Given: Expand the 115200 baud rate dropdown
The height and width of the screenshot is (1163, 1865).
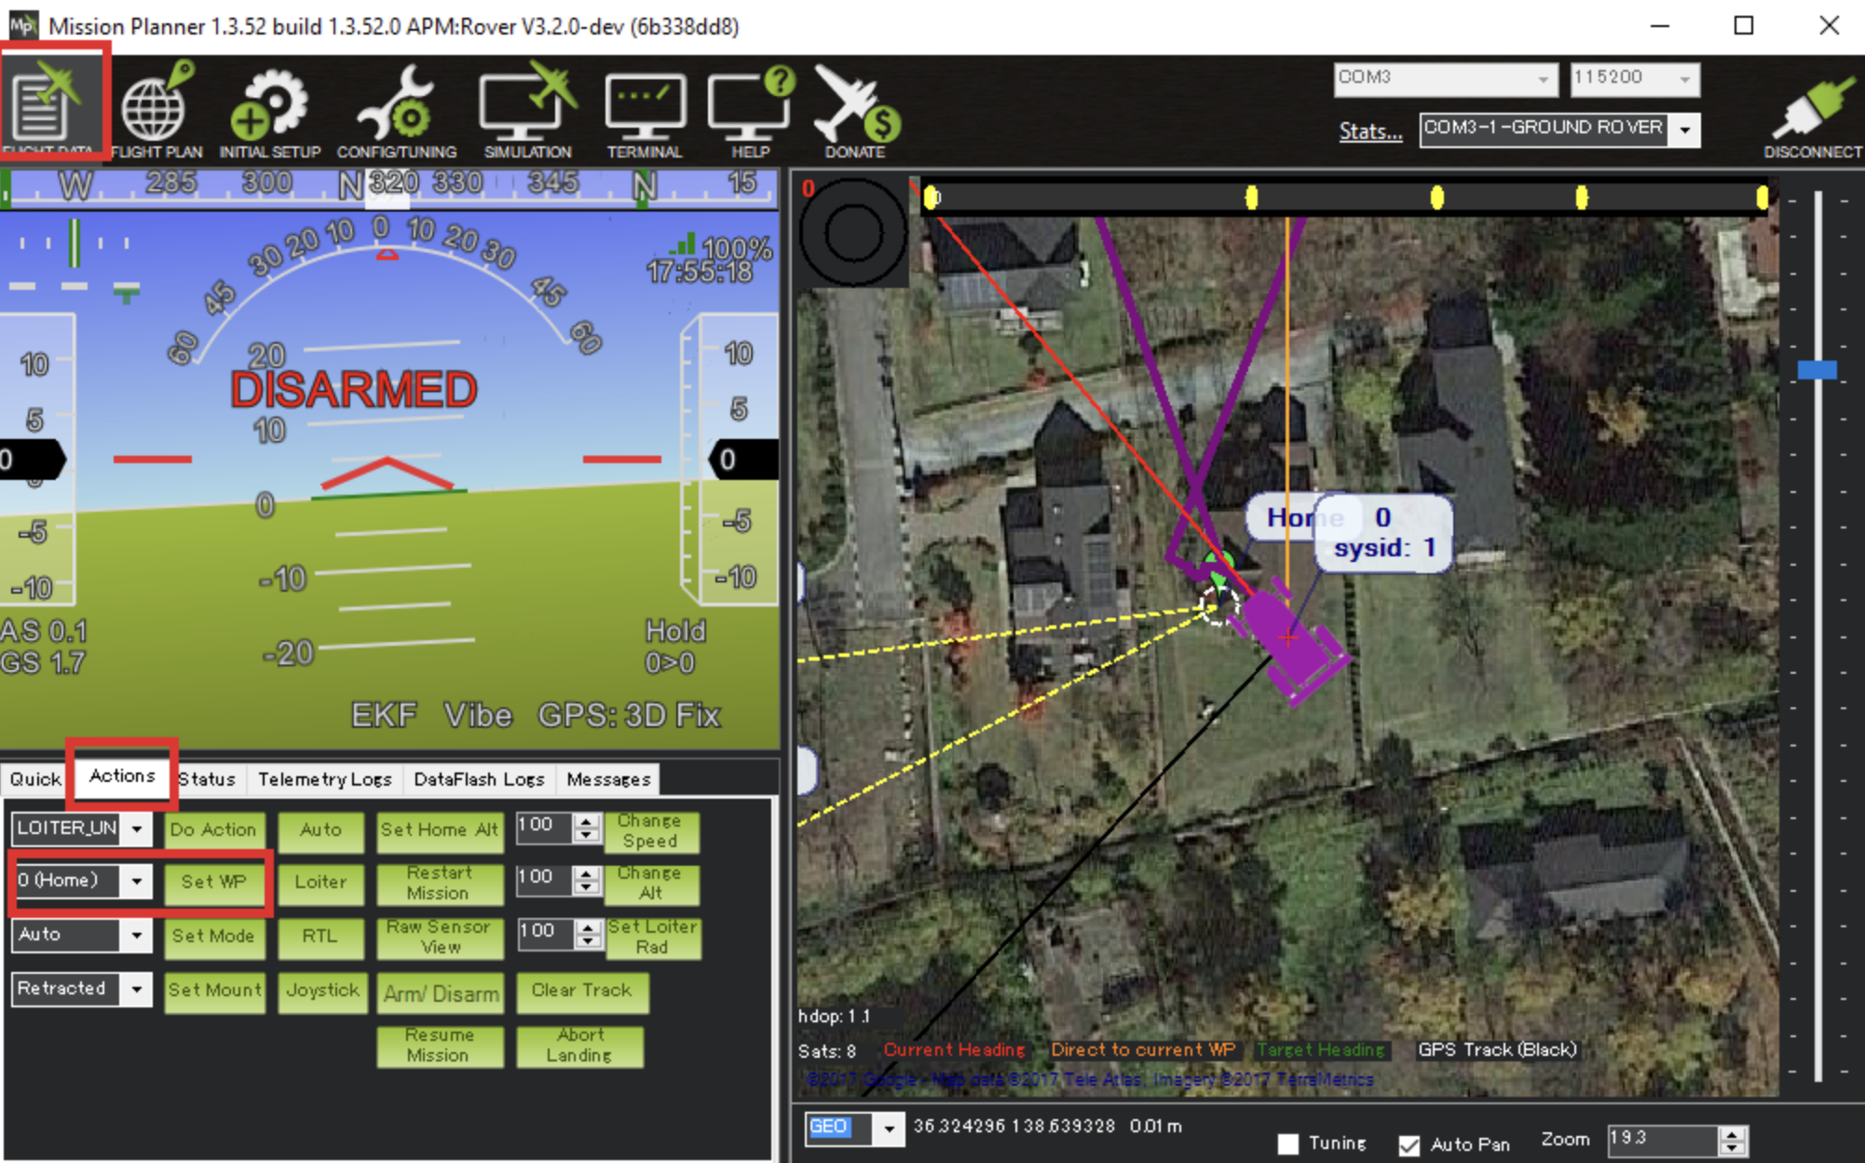Looking at the screenshot, I should coord(1684,79).
